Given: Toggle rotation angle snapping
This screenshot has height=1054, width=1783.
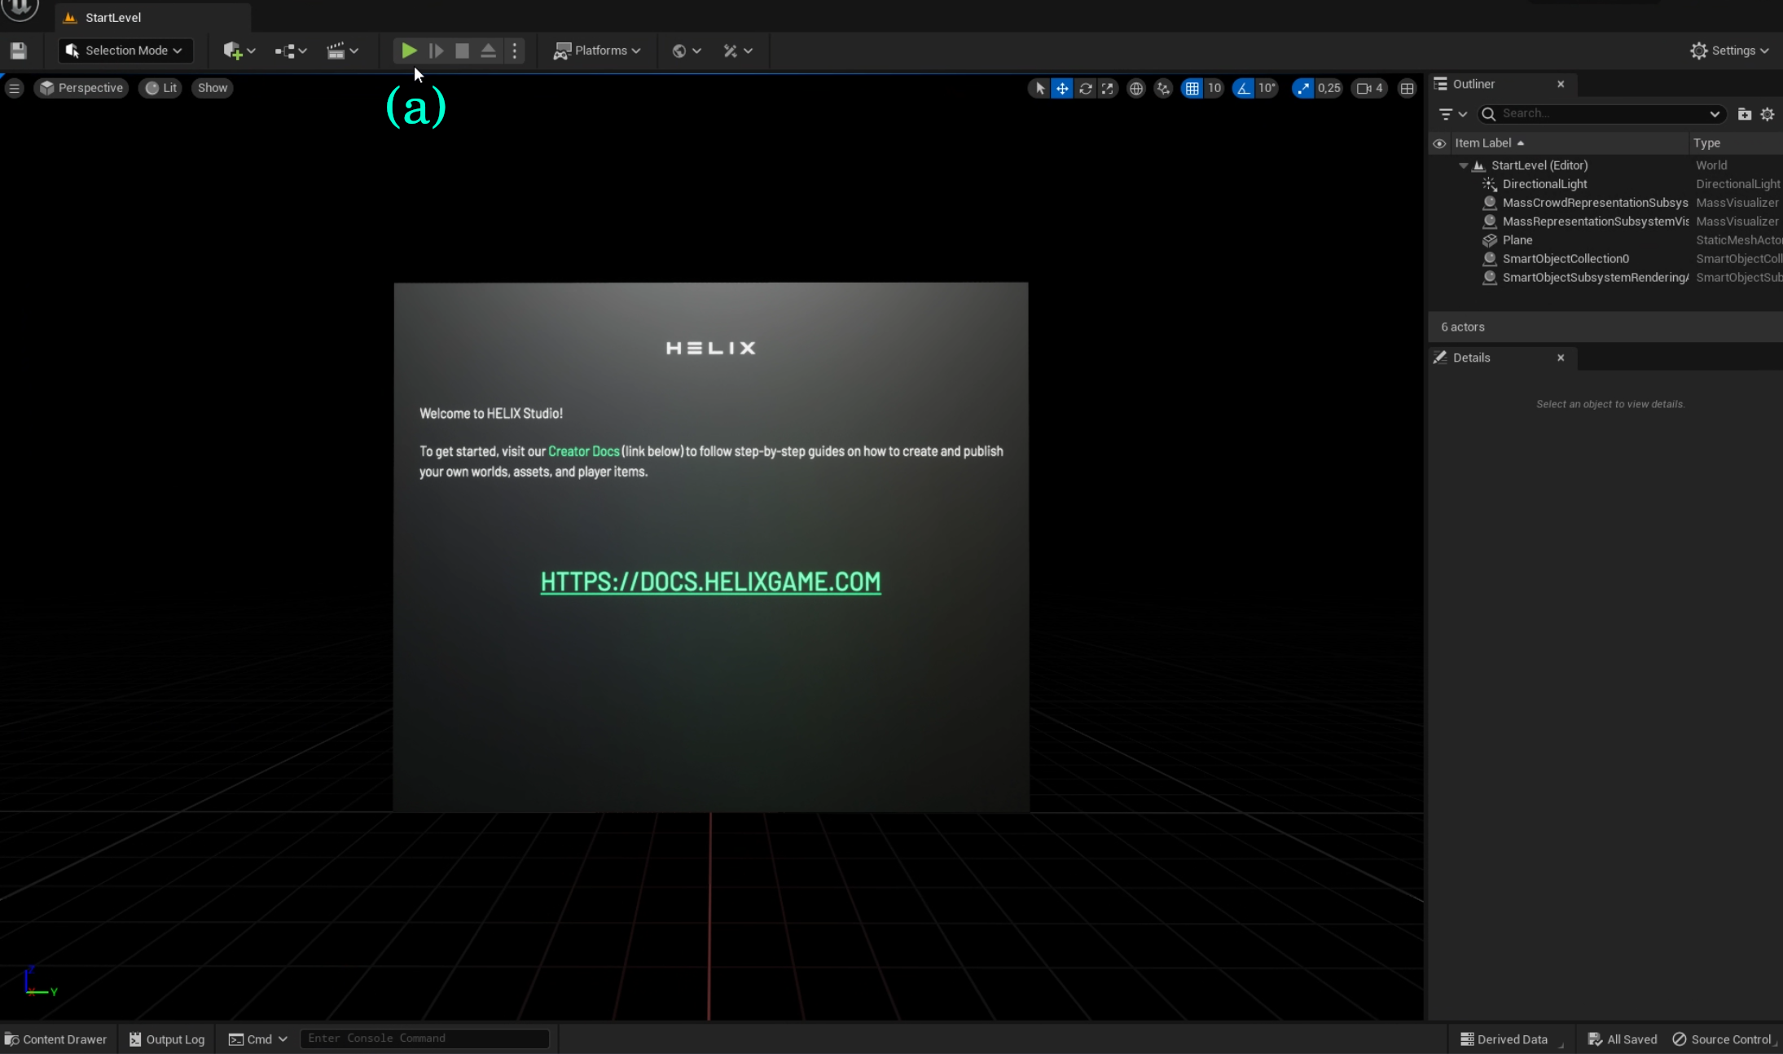Looking at the screenshot, I should point(1243,88).
